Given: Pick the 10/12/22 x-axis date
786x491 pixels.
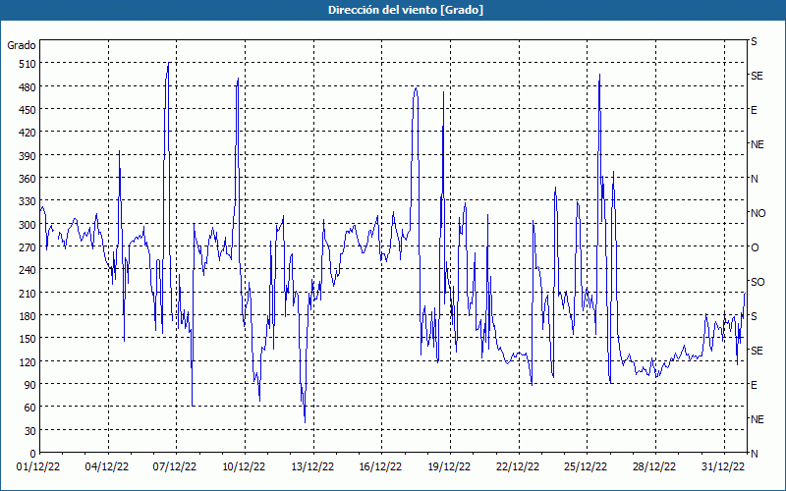Looking at the screenshot, I should coord(244,467).
